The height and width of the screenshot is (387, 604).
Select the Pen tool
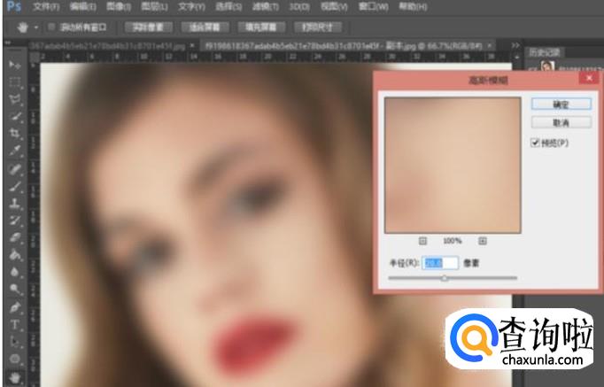pyautogui.click(x=15, y=306)
